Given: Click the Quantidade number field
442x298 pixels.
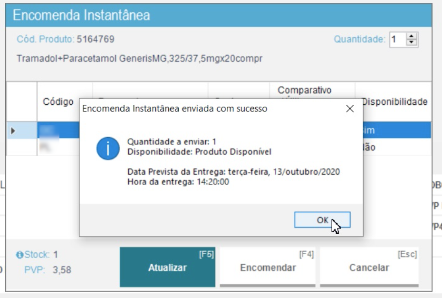Looking at the screenshot, I should click(397, 40).
